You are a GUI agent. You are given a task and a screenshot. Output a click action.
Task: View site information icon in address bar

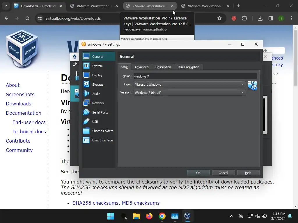pos(40,18)
